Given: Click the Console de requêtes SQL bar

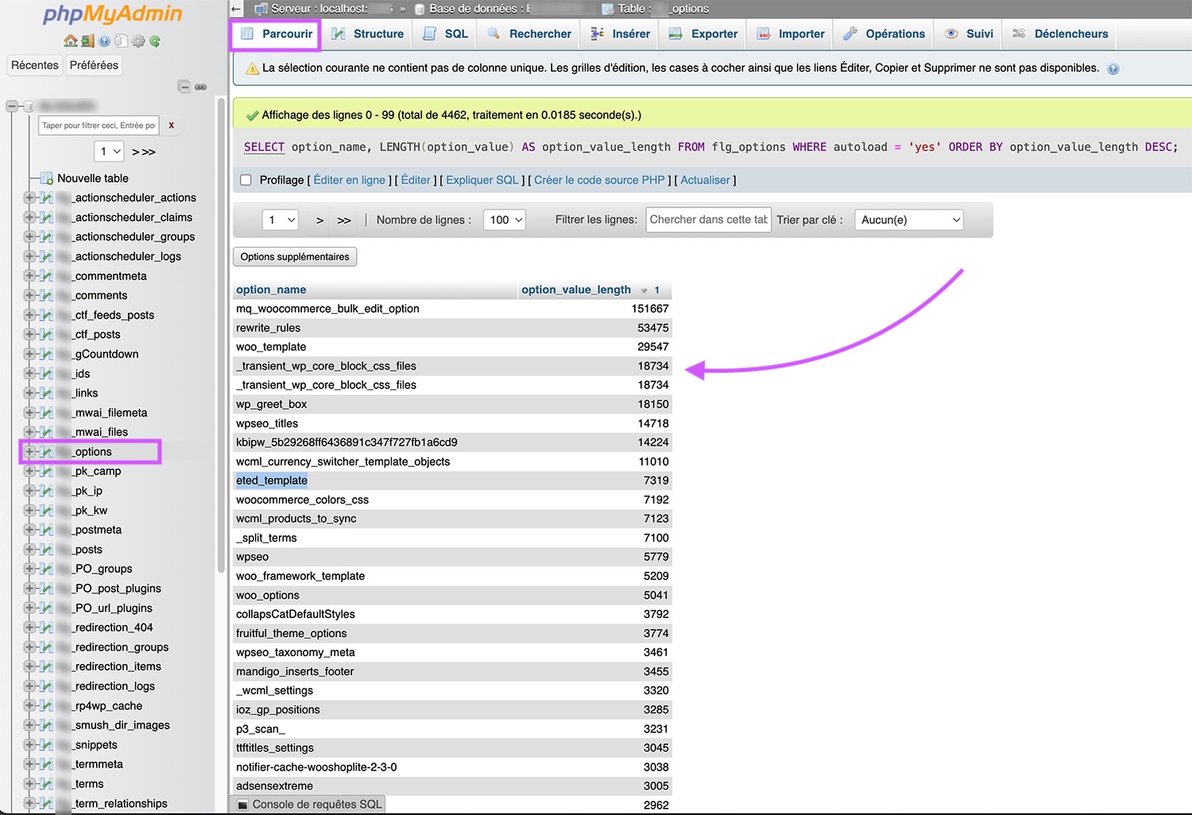Looking at the screenshot, I should tap(309, 805).
